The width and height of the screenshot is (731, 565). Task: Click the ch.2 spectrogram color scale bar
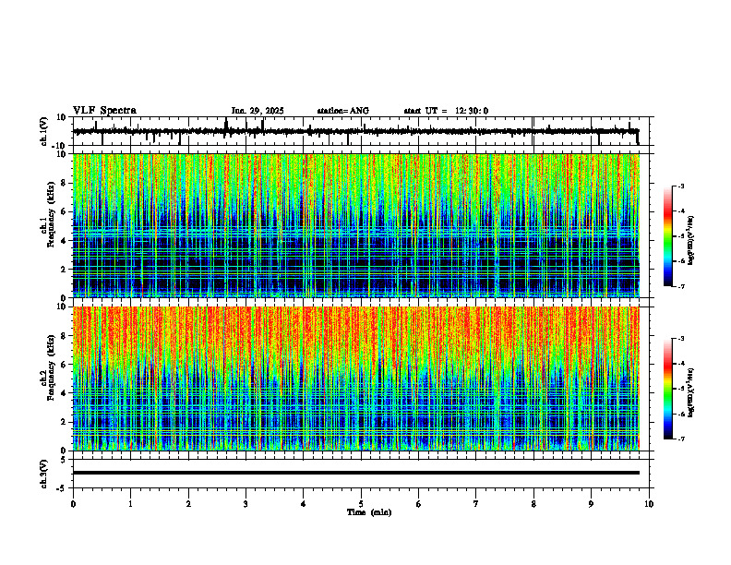click(x=667, y=389)
